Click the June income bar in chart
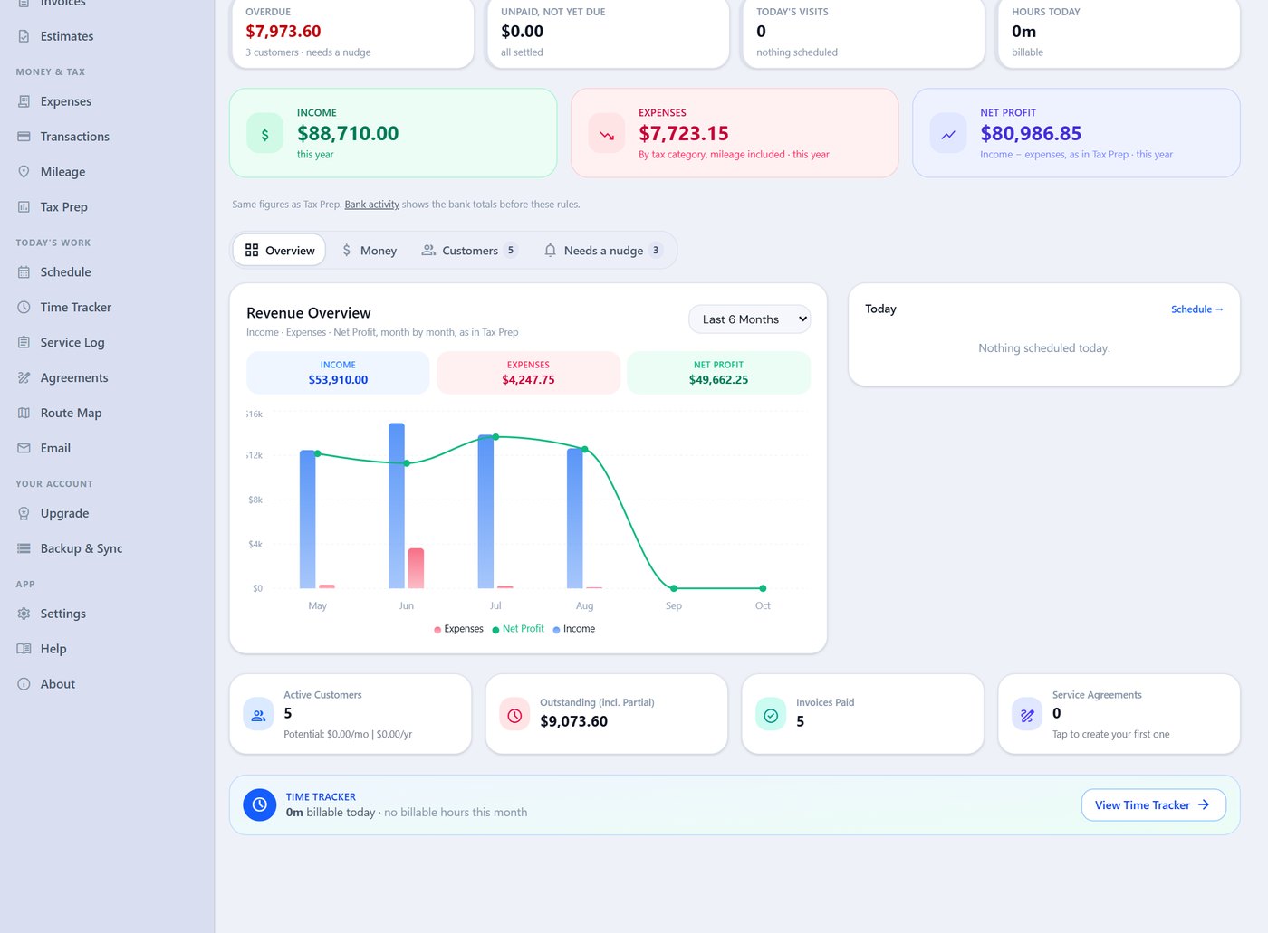Screen dimensions: 1268x933 (397, 506)
